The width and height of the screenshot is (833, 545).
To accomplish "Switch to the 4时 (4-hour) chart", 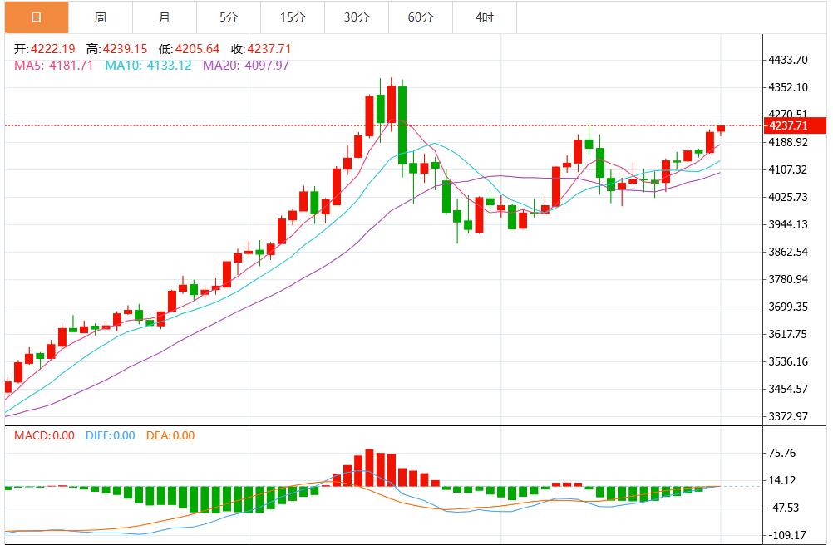I will [485, 16].
